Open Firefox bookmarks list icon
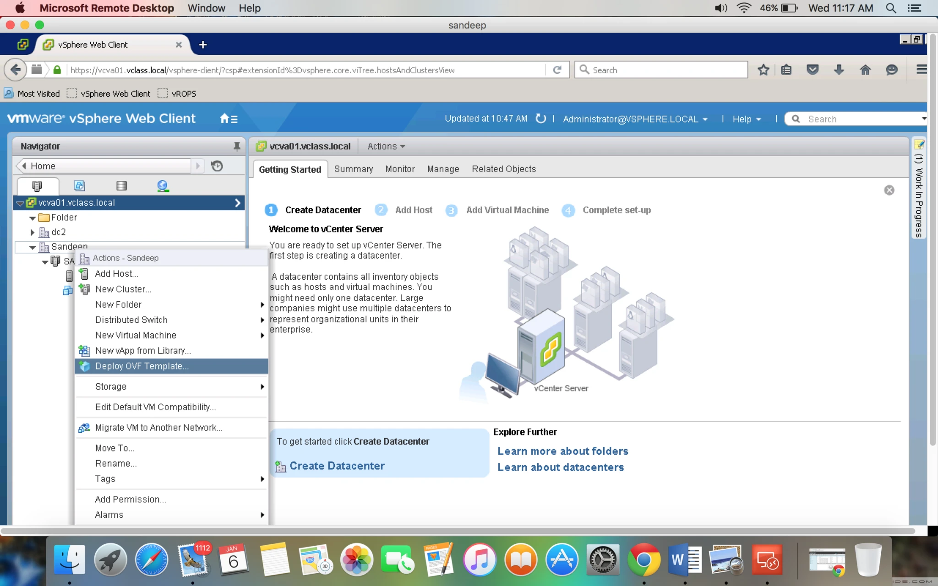Viewport: 938px width, 586px height. coord(786,70)
